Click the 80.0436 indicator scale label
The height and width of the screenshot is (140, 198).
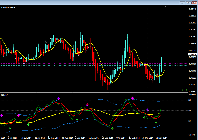click(192, 94)
